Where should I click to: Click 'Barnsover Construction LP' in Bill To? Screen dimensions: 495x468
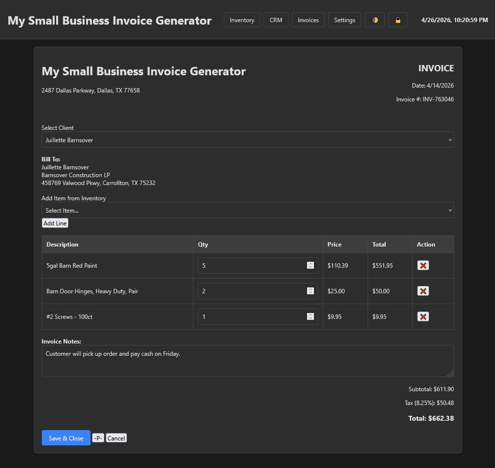[x=76, y=175]
